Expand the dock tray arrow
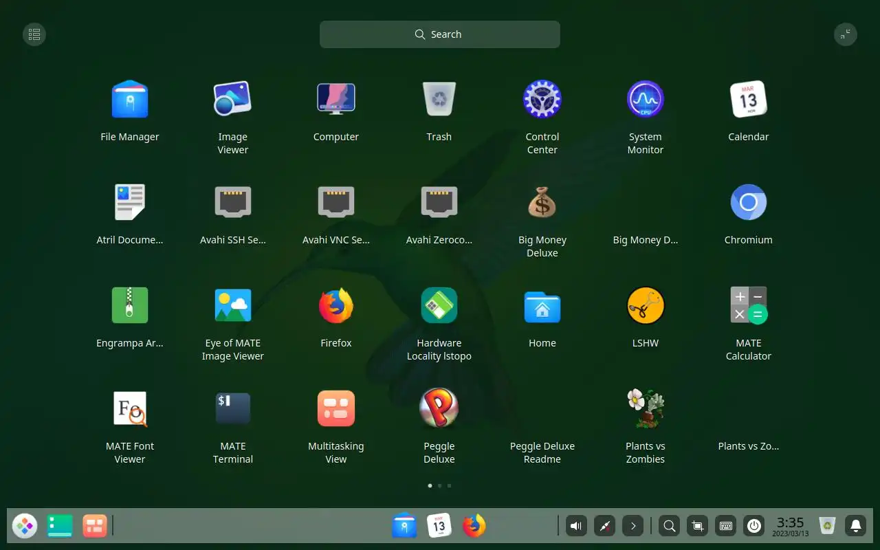This screenshot has width=880, height=550. 632,527
